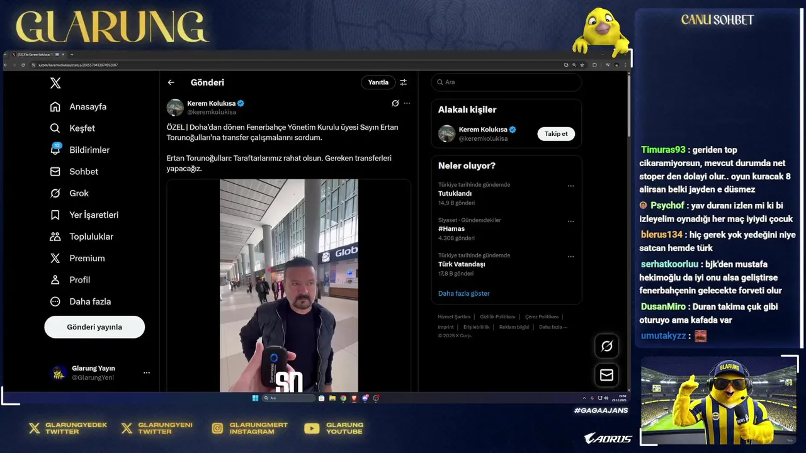Click the taskbar Ara search box

pyautogui.click(x=288, y=398)
